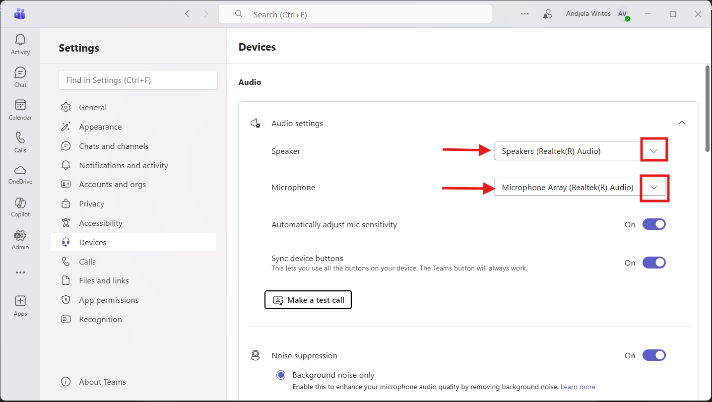Disable the Sync device buttons toggle
The image size is (712, 402).
pyautogui.click(x=653, y=263)
